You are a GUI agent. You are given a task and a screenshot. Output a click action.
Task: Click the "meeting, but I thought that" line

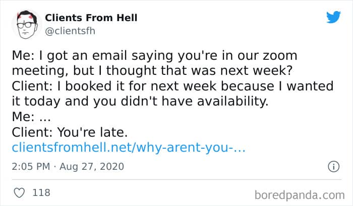pyautogui.click(x=152, y=71)
